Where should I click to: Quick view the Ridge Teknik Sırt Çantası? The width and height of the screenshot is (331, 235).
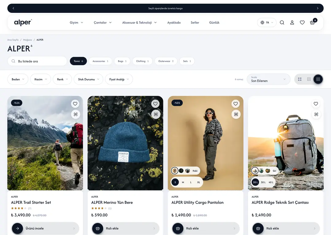click(x=316, y=114)
